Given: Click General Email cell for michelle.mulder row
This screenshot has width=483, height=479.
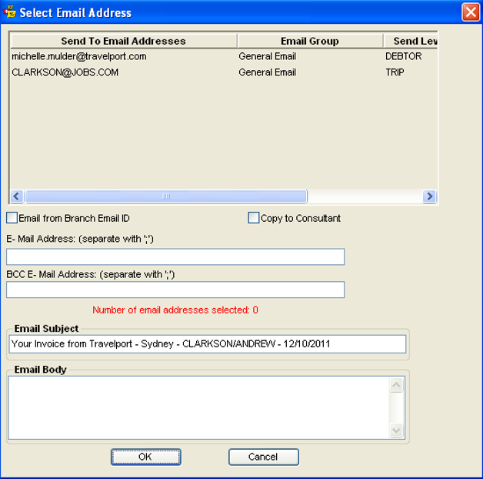Looking at the screenshot, I should 268,56.
